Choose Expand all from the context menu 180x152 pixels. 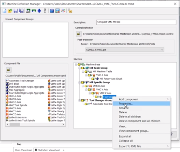tap(141, 136)
